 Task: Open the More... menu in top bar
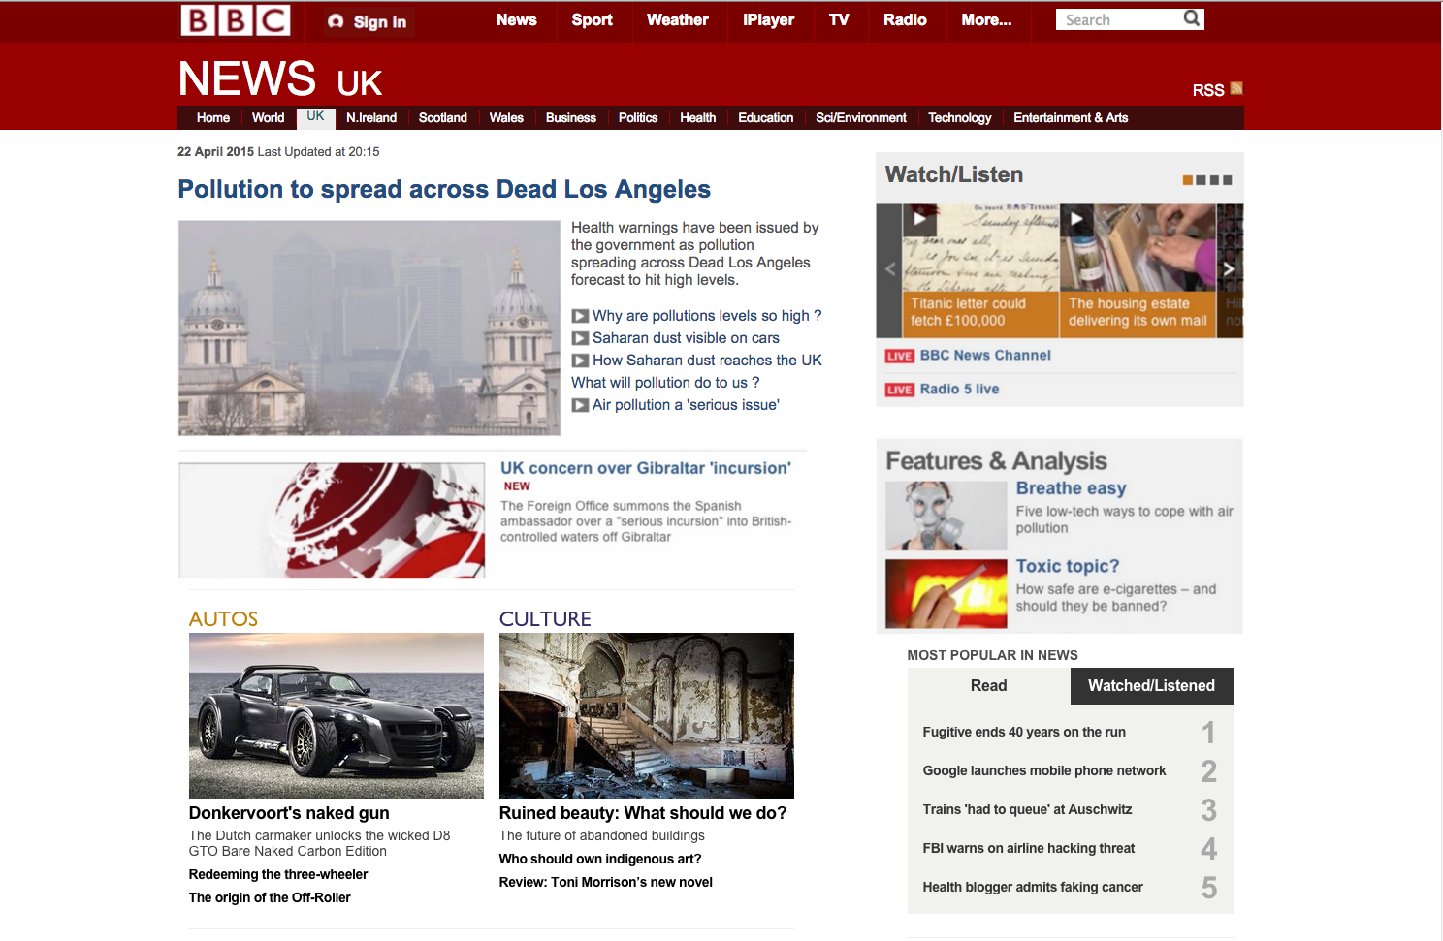point(986,20)
